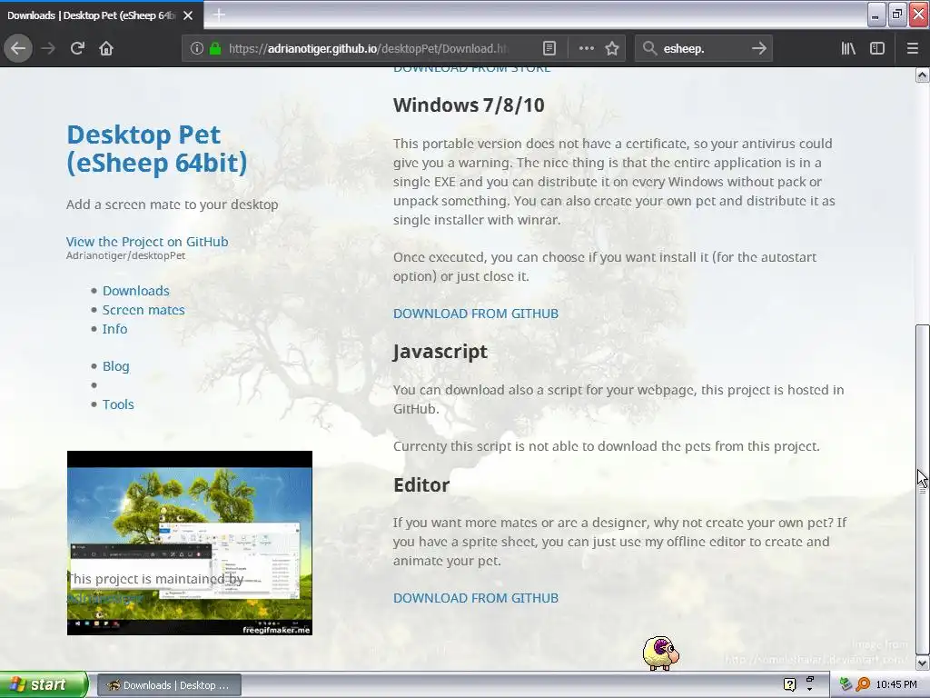Viewport: 930px width, 698px height.
Task: Bookmark this page with the star
Action: pos(612,49)
